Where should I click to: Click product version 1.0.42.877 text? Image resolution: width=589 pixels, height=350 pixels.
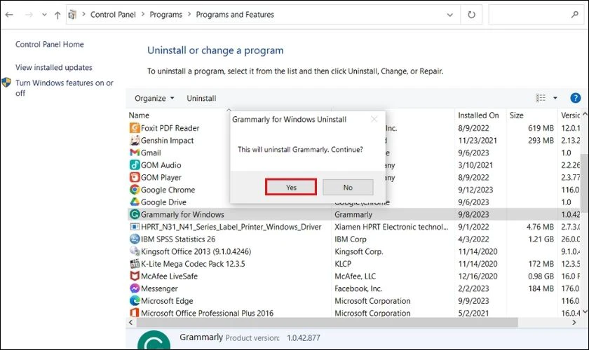[304, 337]
